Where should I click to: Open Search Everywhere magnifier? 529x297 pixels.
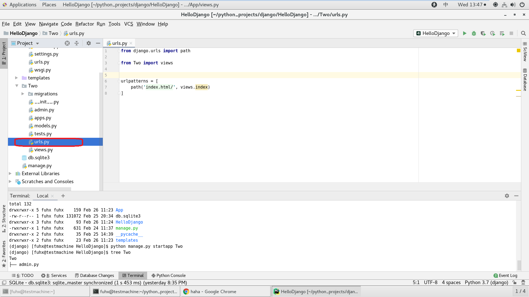tap(523, 33)
